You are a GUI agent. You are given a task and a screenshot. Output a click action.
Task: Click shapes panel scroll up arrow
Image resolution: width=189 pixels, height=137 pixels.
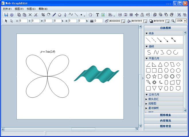pos(185,32)
